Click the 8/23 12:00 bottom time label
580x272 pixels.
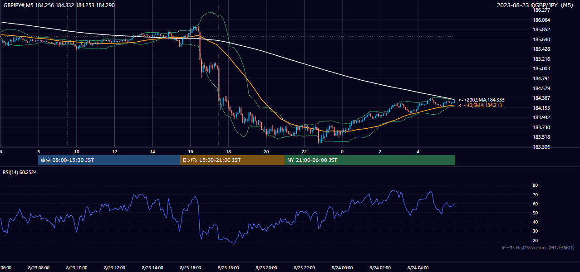pos(115,267)
